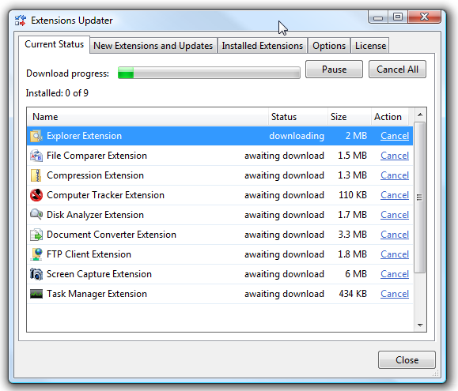Select the Explorer Extension row name
Image resolution: width=458 pixels, height=391 pixels.
tap(84, 136)
